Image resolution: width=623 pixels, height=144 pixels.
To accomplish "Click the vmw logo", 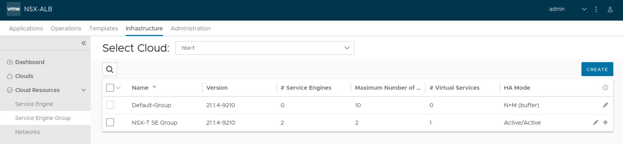I will click(14, 9).
